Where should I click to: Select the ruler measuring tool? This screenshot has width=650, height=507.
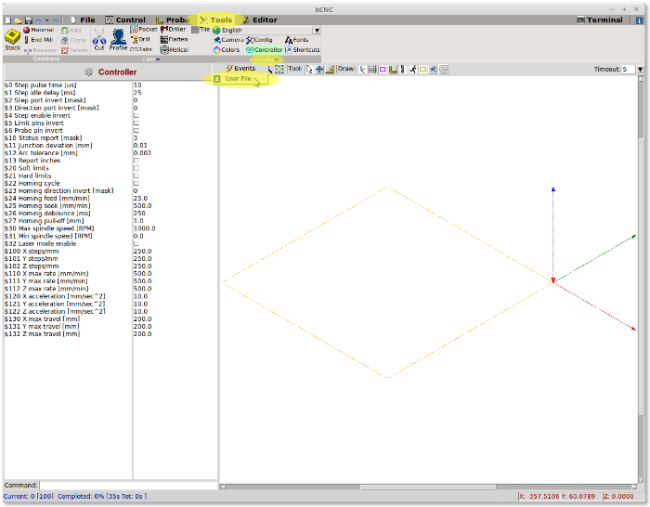pyautogui.click(x=330, y=70)
